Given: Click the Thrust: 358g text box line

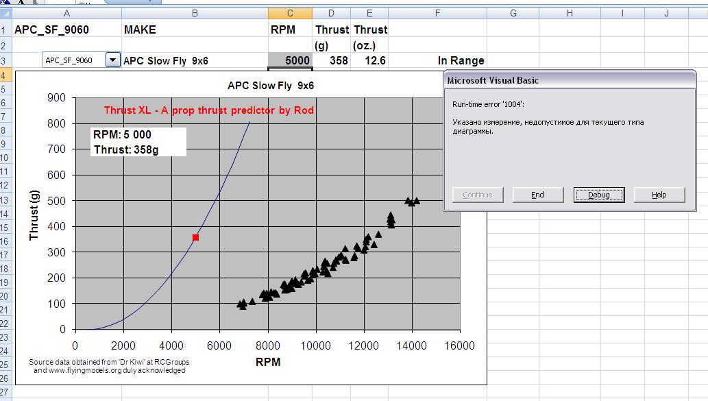Looking at the screenshot, I should (x=126, y=149).
